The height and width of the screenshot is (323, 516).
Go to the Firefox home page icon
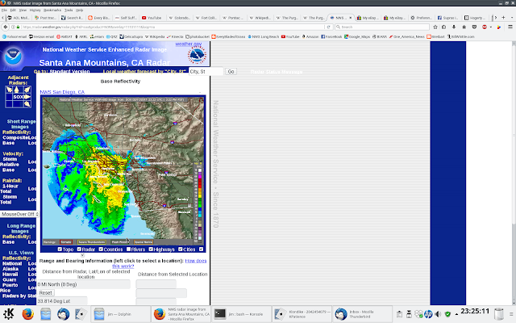tap(464, 27)
